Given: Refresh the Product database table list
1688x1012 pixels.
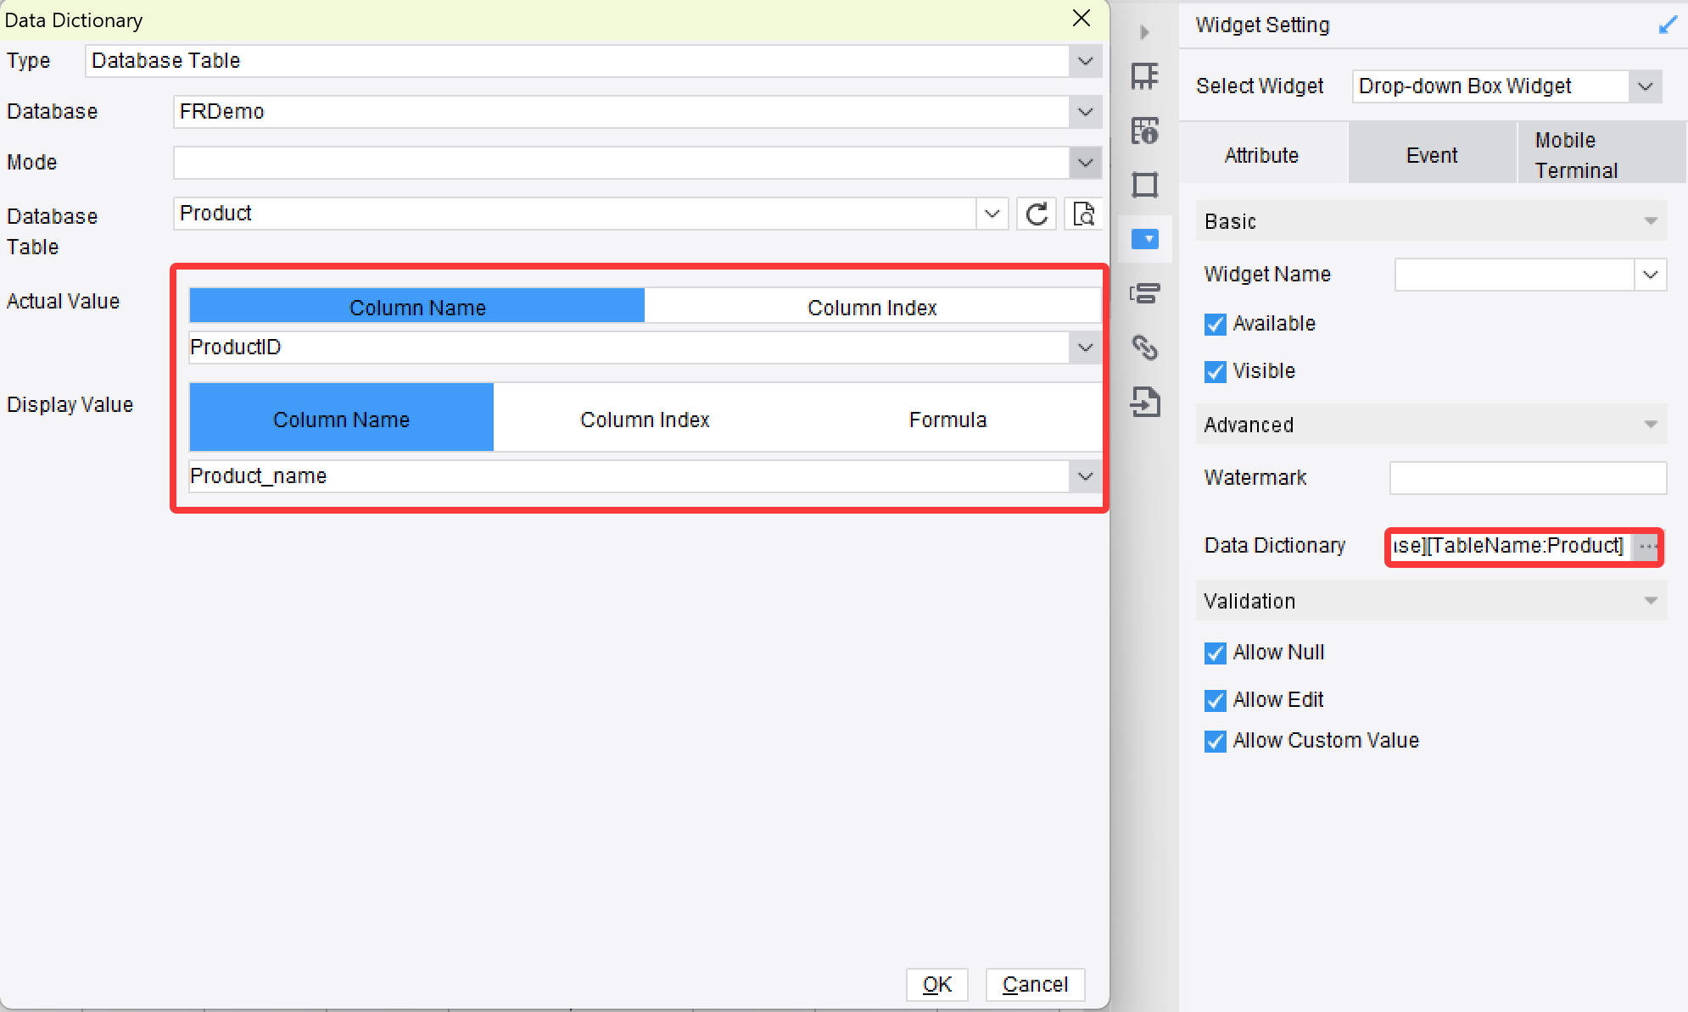Looking at the screenshot, I should coord(1036,214).
